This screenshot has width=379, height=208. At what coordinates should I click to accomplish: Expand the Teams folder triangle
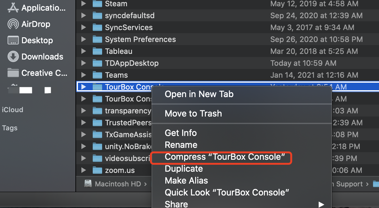[83, 75]
